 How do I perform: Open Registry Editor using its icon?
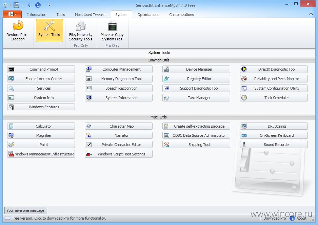tap(166, 79)
